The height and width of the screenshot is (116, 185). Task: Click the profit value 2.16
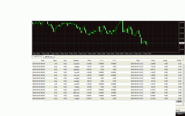point(180,90)
